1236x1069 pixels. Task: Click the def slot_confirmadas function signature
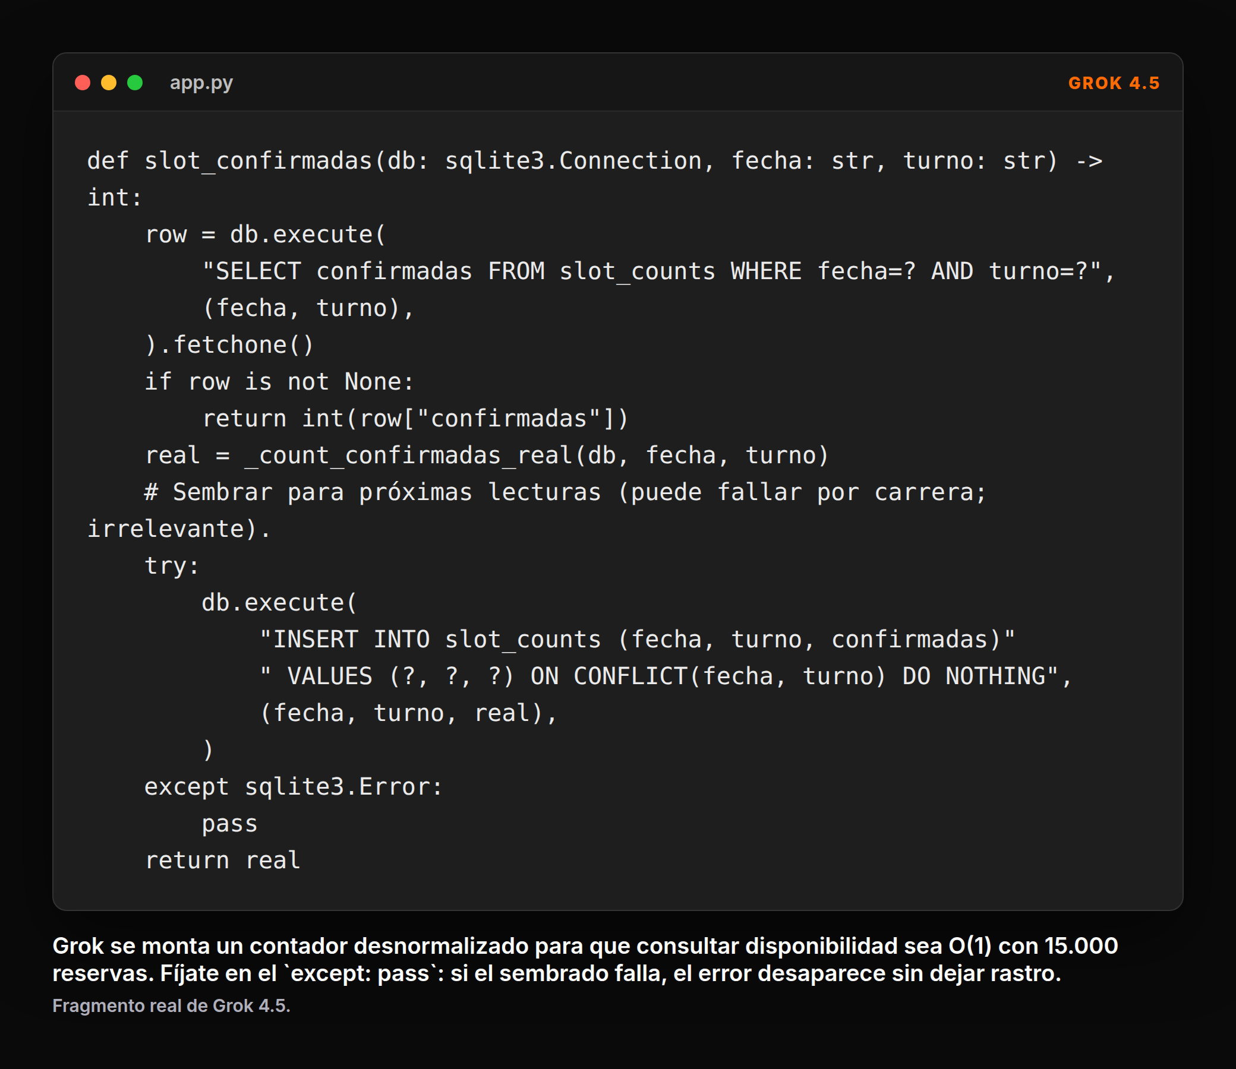click(594, 179)
